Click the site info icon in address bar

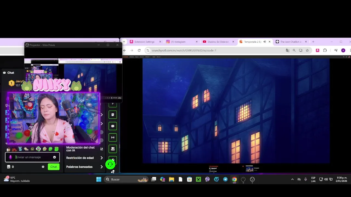pyautogui.click(x=148, y=50)
